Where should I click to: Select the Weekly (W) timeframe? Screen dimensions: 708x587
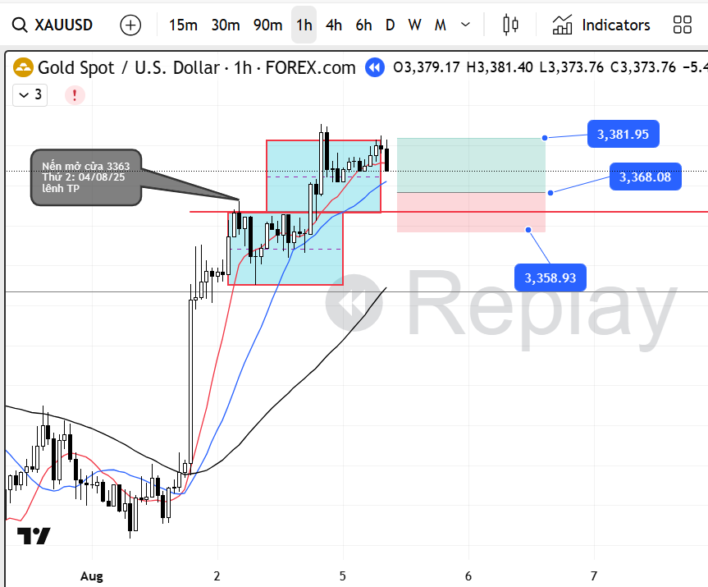click(414, 25)
